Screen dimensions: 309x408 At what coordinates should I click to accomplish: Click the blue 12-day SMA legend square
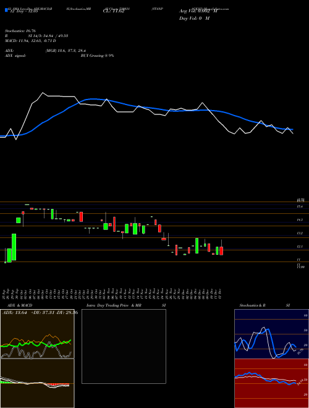6,10
